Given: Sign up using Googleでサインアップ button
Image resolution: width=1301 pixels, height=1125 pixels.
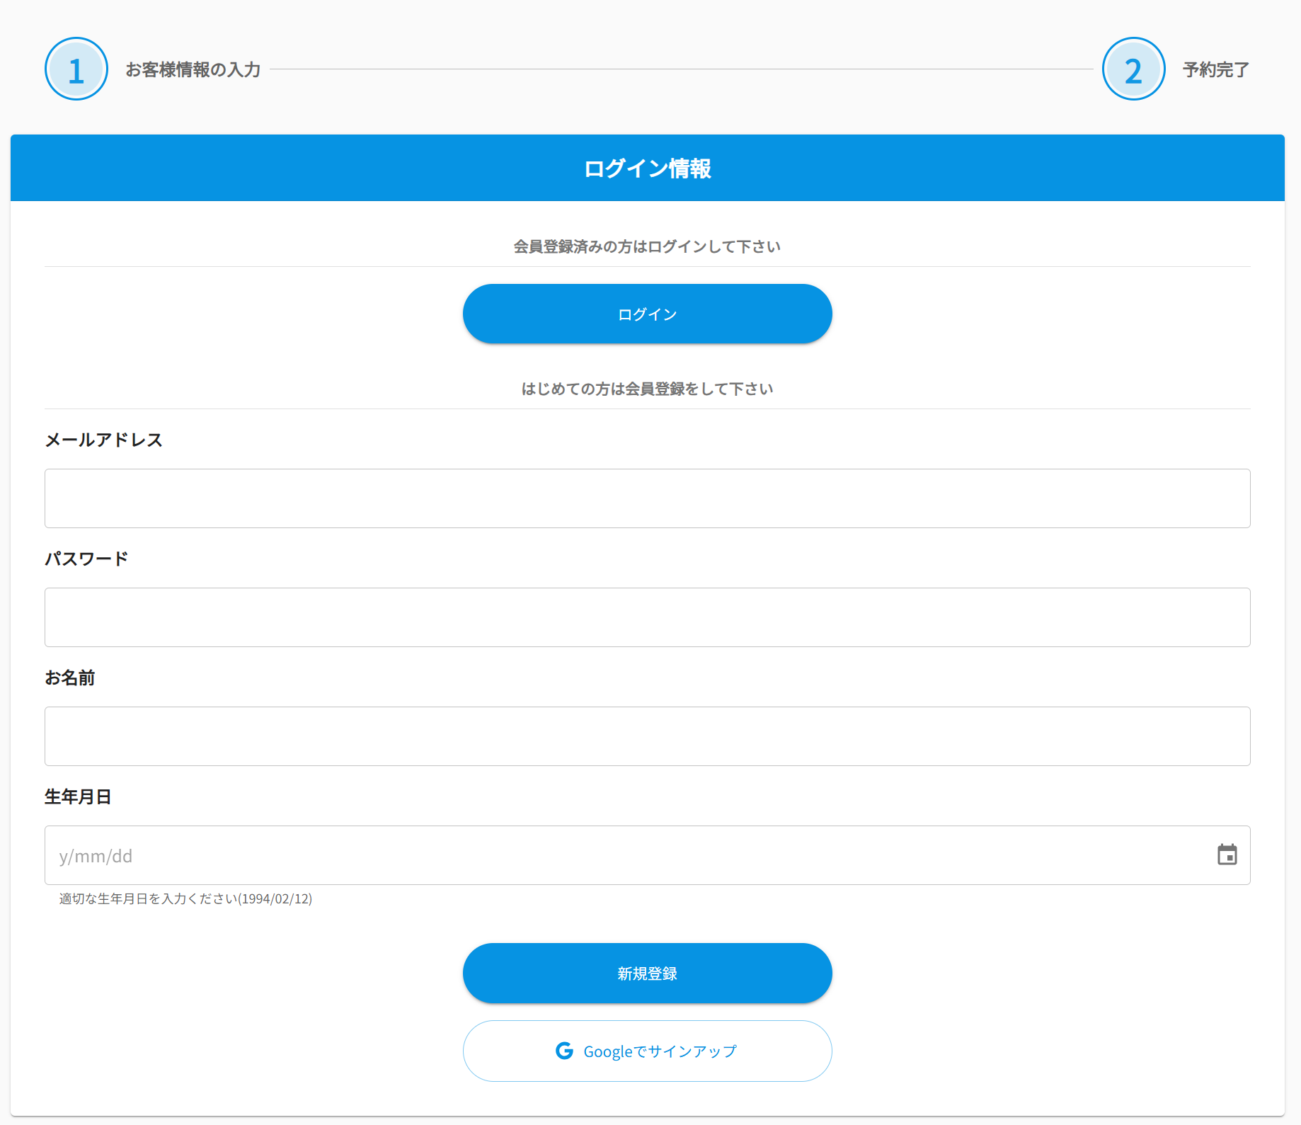Looking at the screenshot, I should click(x=647, y=1051).
